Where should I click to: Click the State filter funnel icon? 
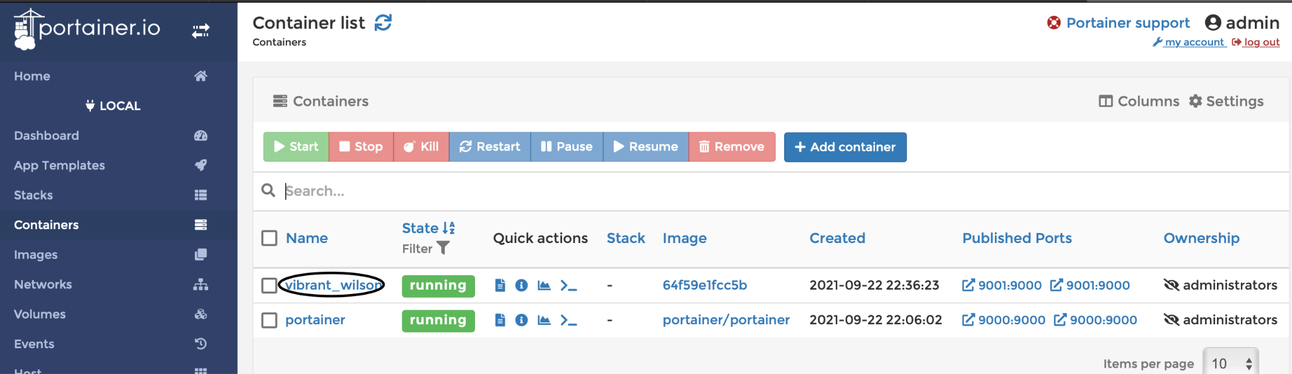coord(443,248)
